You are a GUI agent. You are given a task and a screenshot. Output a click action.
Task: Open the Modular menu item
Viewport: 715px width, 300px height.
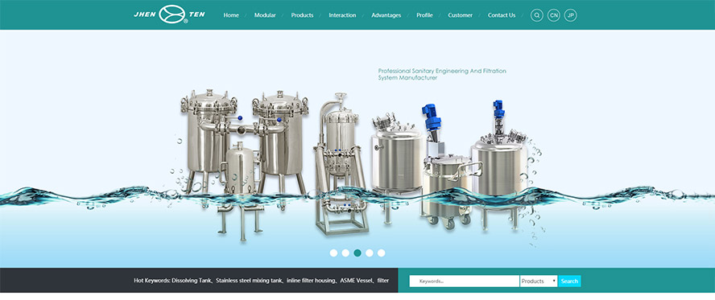click(x=265, y=15)
